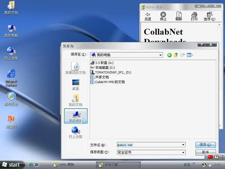Screen dimensions: 225x169
Task: Open the view menu icon in Save As dialog
Action: point(190,55)
